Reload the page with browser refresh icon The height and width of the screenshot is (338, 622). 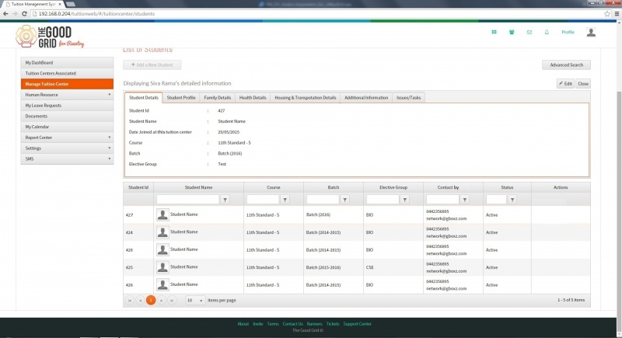24,13
